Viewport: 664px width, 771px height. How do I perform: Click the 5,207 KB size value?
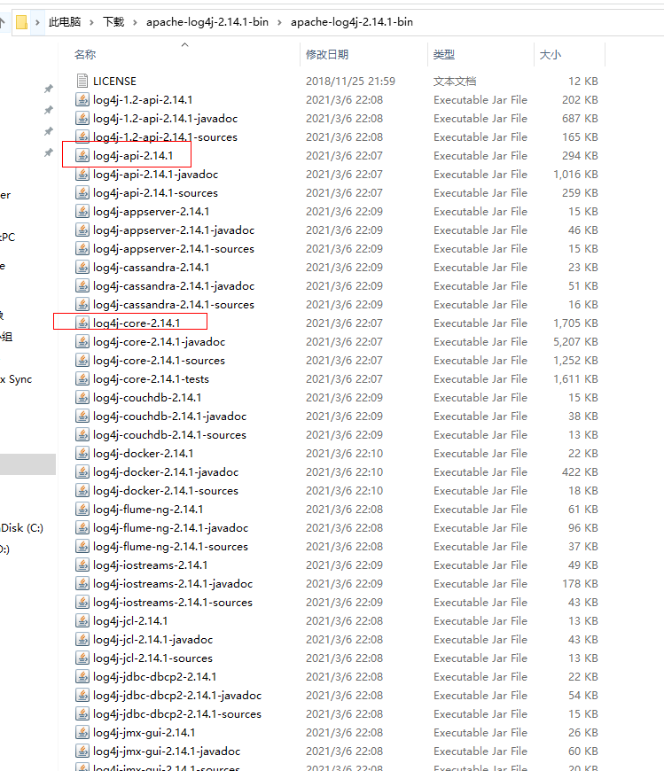(575, 342)
